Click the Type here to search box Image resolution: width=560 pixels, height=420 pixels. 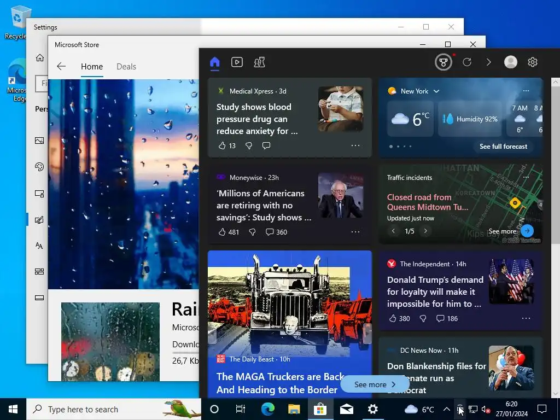114,409
